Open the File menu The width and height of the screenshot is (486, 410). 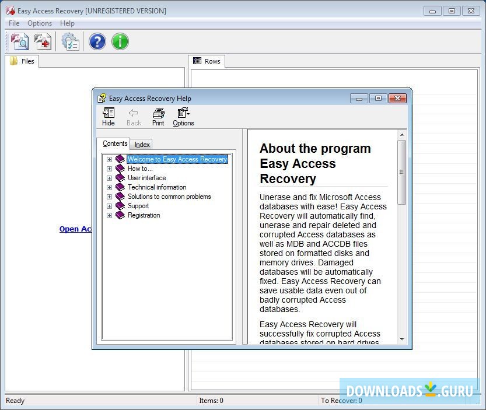tap(14, 23)
